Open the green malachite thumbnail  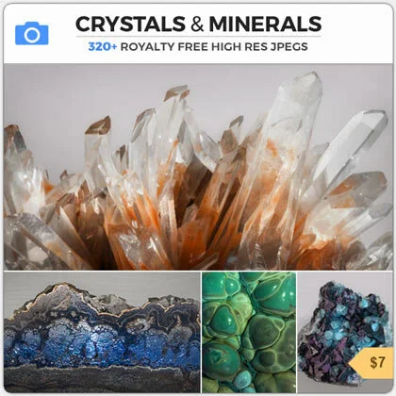click(x=249, y=332)
